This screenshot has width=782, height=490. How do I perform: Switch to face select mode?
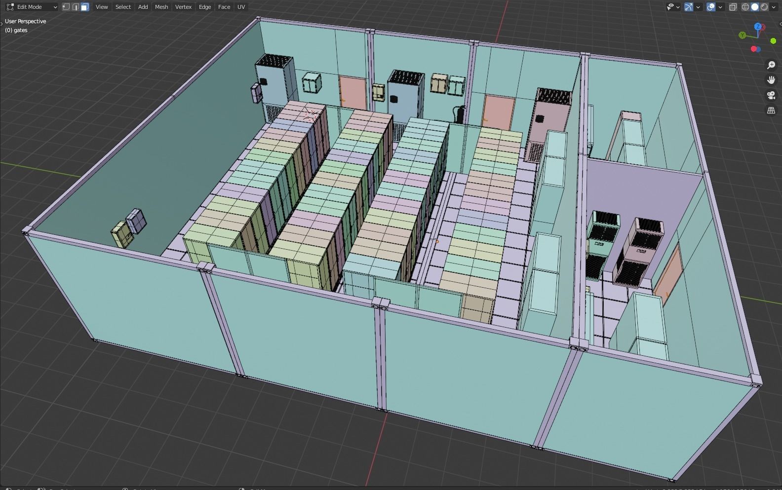[x=85, y=7]
